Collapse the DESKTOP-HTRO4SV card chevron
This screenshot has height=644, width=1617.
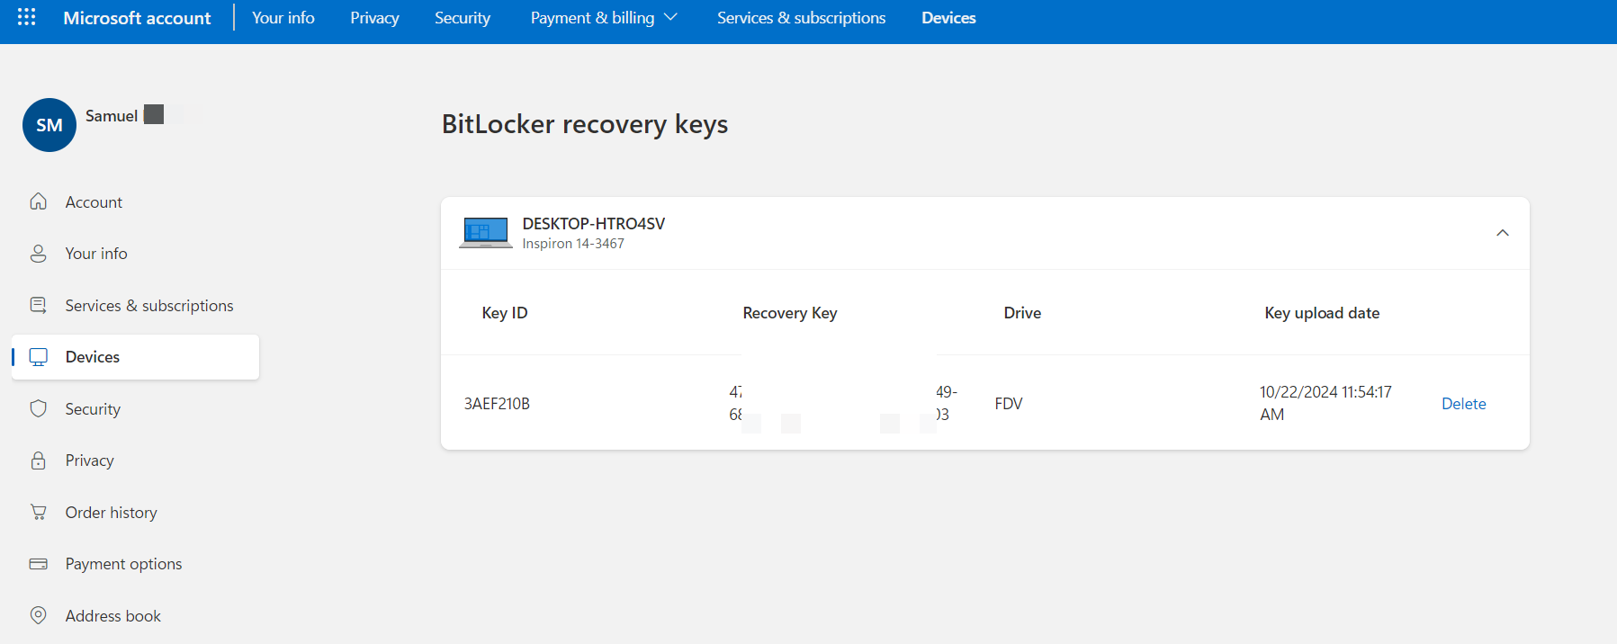tap(1503, 233)
